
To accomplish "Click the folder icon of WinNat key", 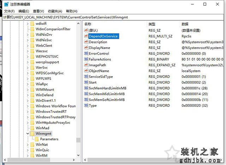I will 32,145.
